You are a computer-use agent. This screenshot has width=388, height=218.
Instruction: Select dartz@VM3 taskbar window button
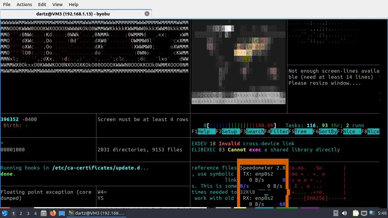coord(96,213)
